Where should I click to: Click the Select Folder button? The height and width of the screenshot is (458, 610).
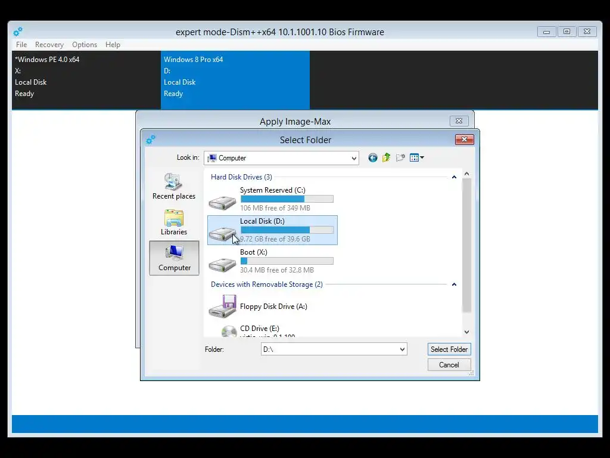[x=449, y=349]
